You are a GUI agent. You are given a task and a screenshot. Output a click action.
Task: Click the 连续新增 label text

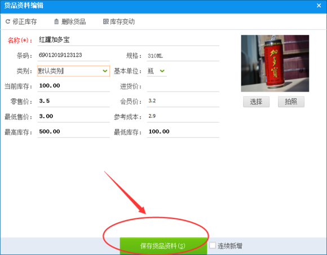coord(230,246)
